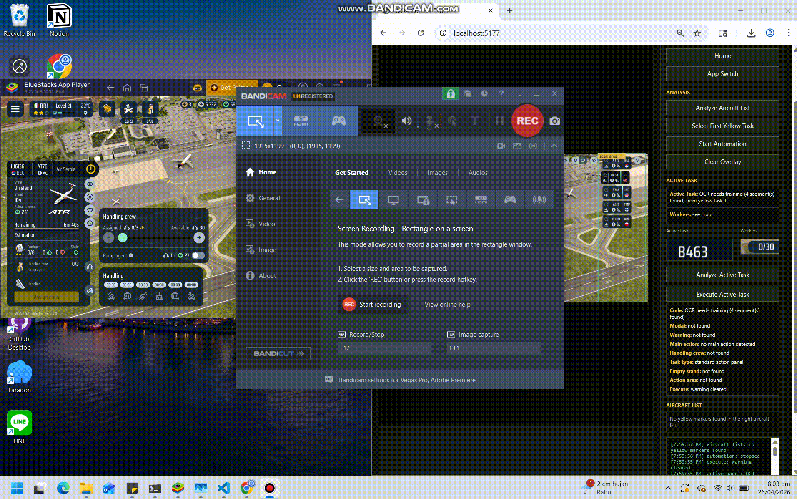This screenshot has width=797, height=499.
Task: Open Bandicam output folder icon
Action: click(x=468, y=94)
